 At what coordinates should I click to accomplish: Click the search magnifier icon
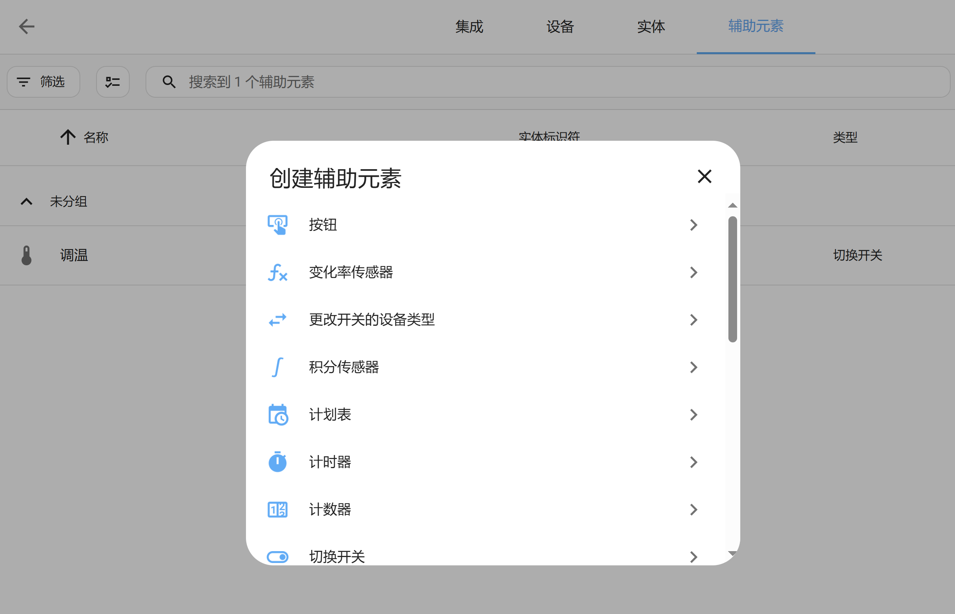pyautogui.click(x=169, y=82)
